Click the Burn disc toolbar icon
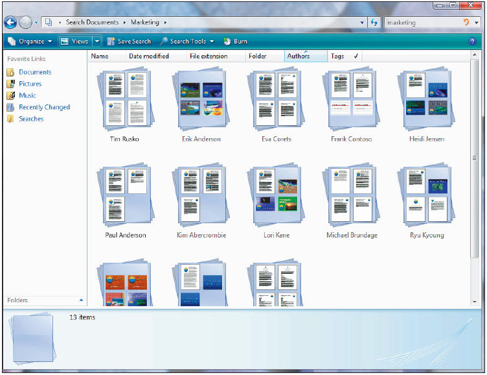The height and width of the screenshot is (375, 487). coord(227,41)
